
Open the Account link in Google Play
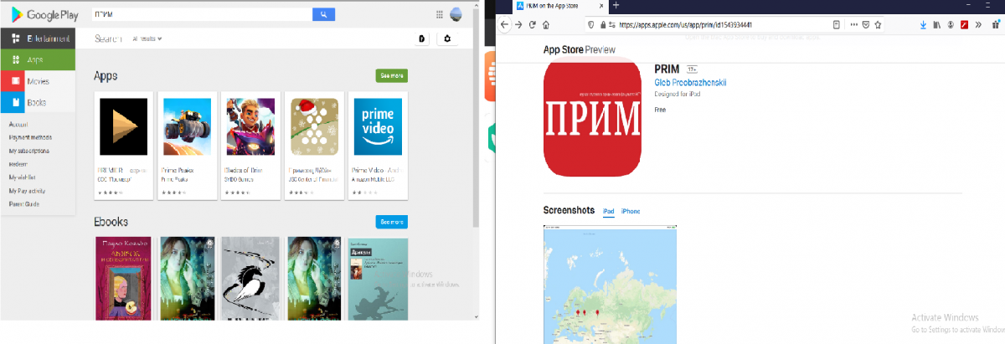[x=18, y=124]
